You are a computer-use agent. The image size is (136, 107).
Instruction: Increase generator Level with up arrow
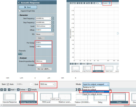coord(53,26)
